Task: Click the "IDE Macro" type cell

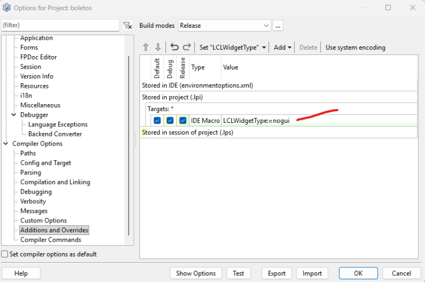Action: [x=205, y=121]
